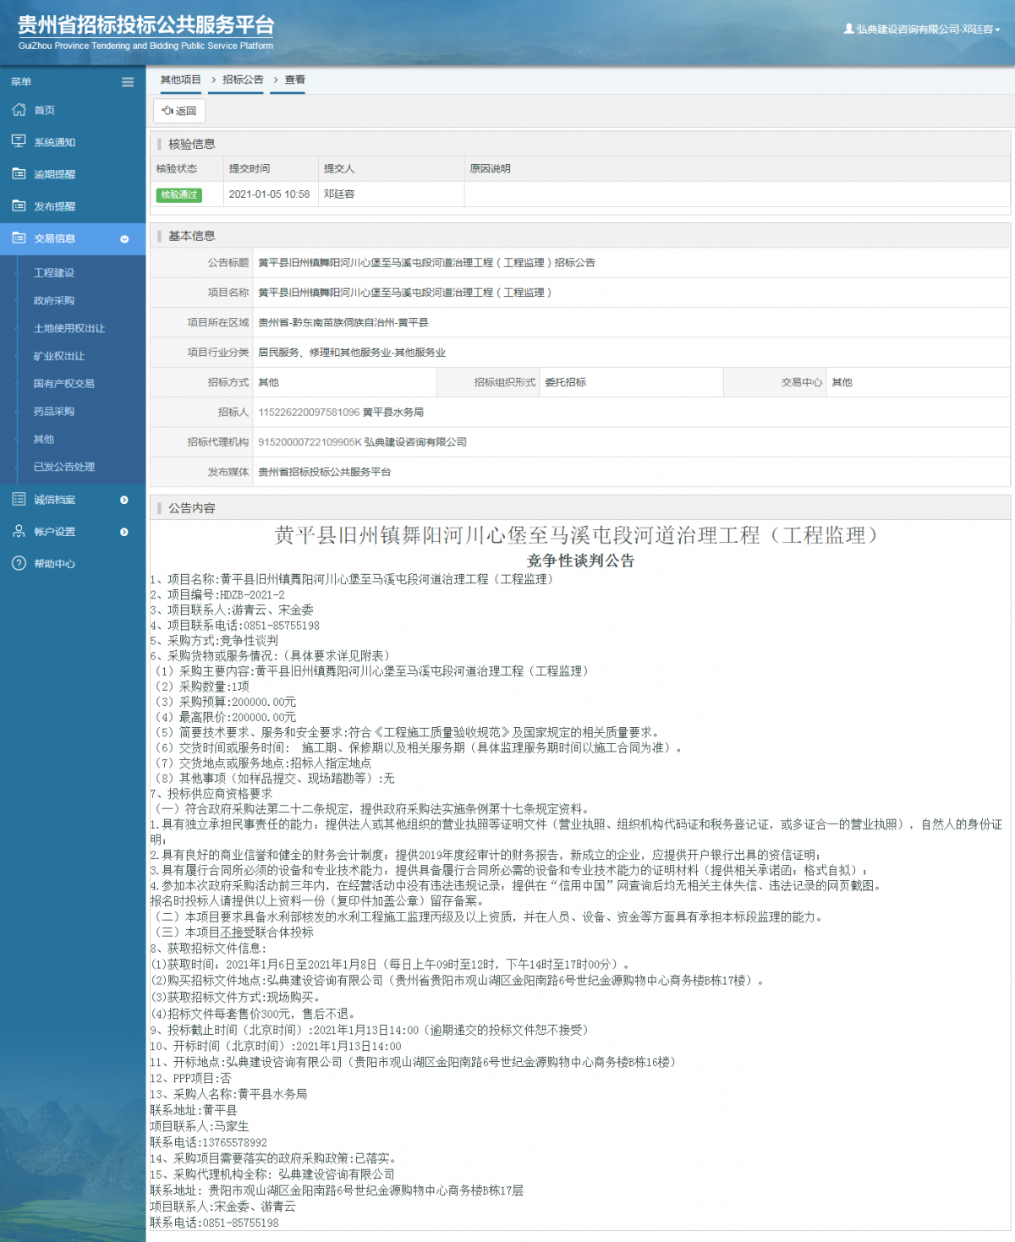
Task: Click the home icon beside 首页
Action: (x=19, y=110)
